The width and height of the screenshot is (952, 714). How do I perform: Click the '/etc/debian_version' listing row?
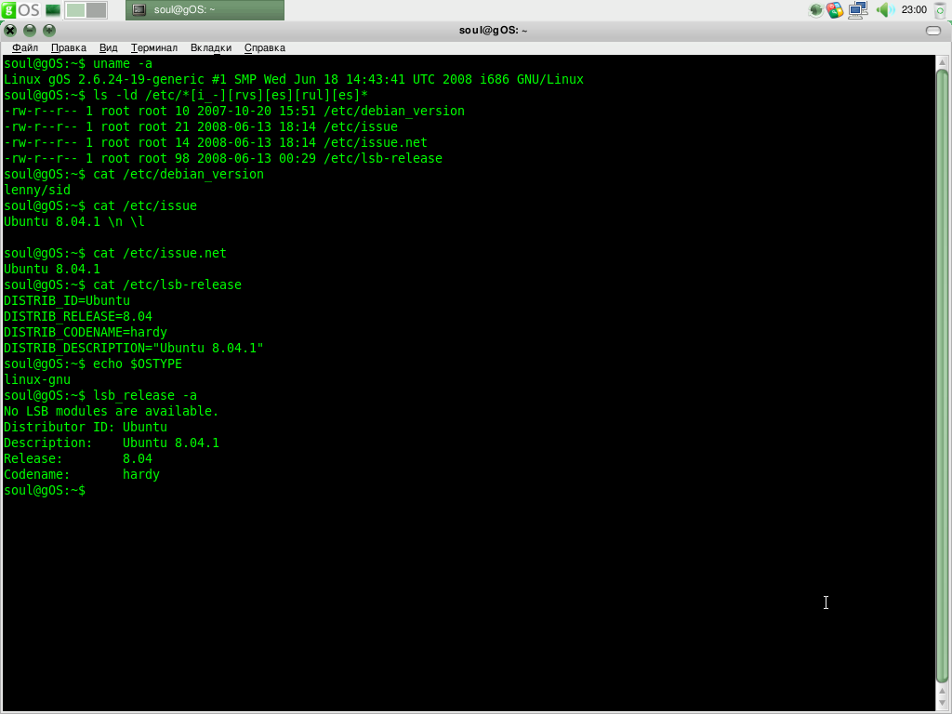pos(233,112)
